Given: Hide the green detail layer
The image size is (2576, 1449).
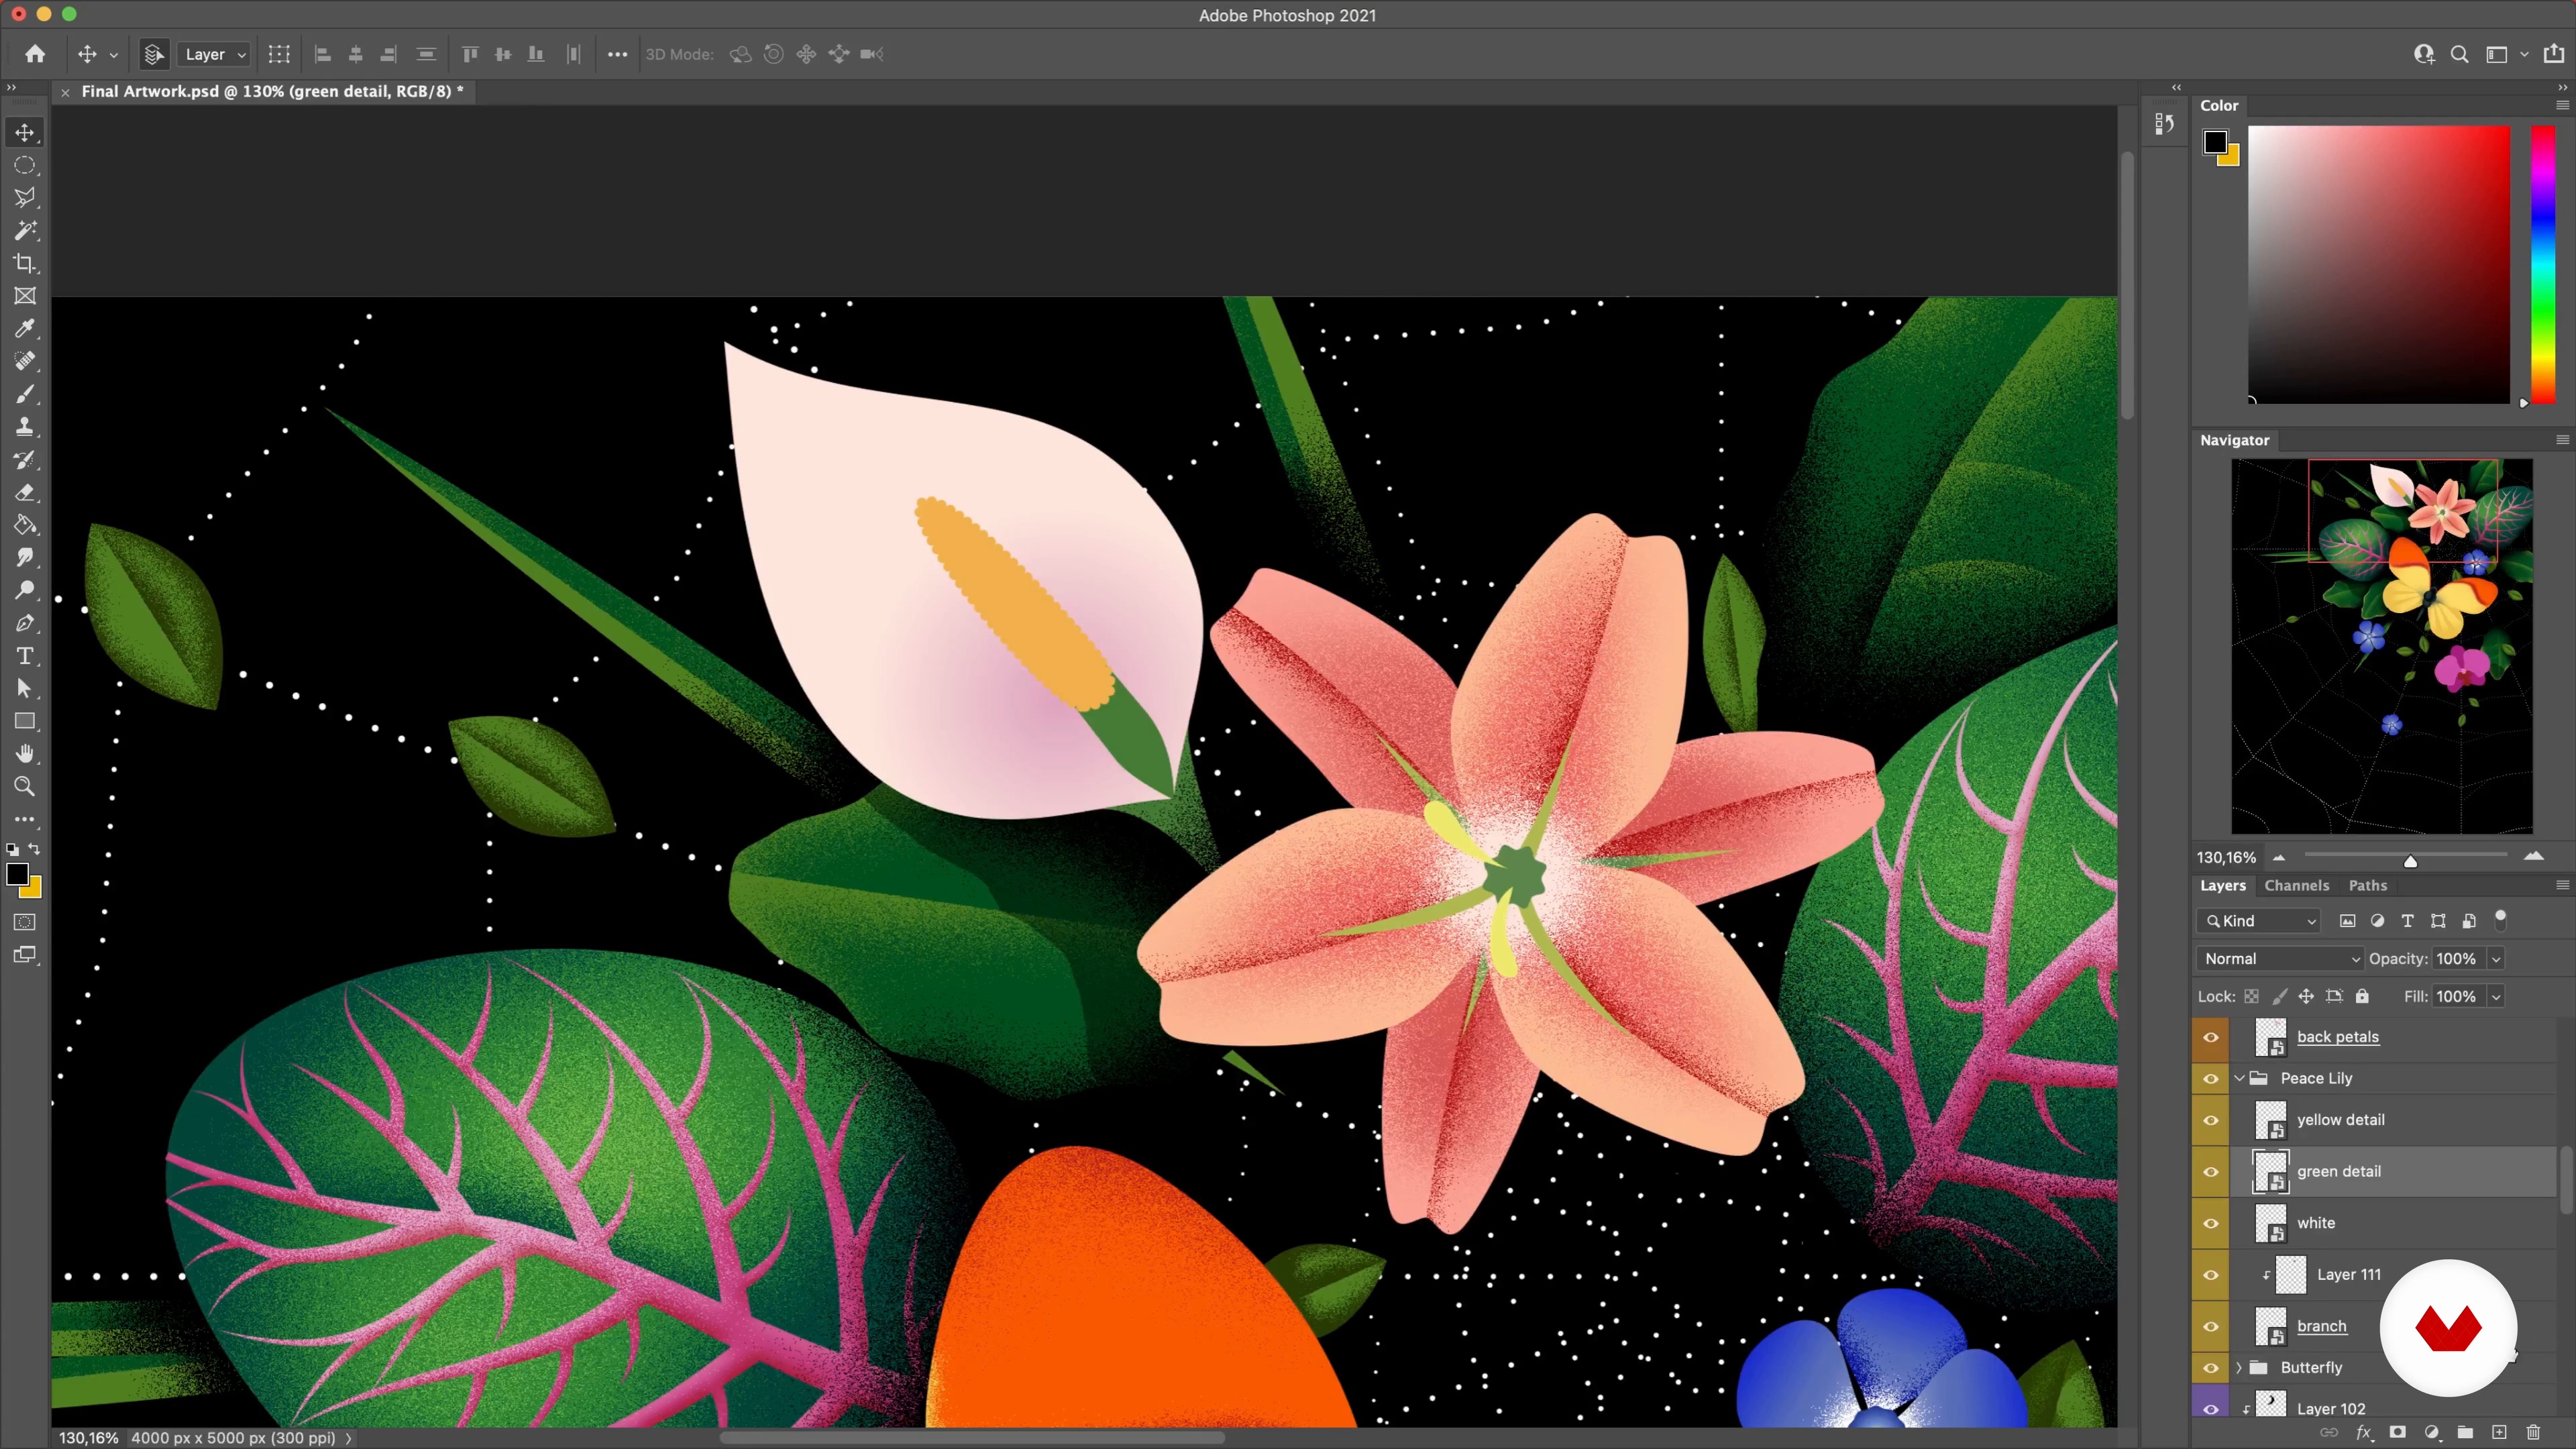Looking at the screenshot, I should coord(2211,1171).
